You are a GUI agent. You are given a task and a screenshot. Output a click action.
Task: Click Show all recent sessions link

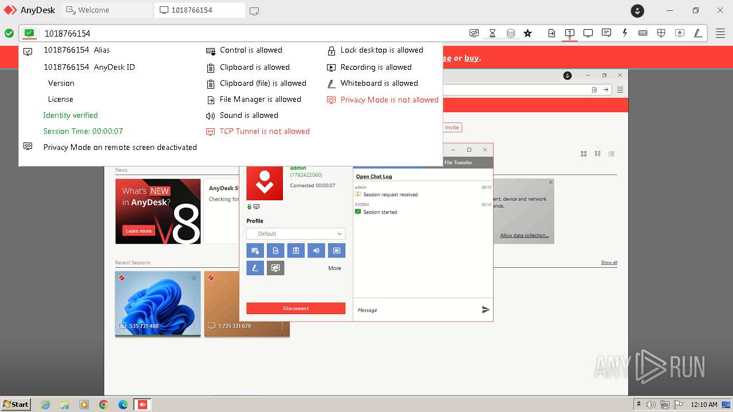coord(609,263)
